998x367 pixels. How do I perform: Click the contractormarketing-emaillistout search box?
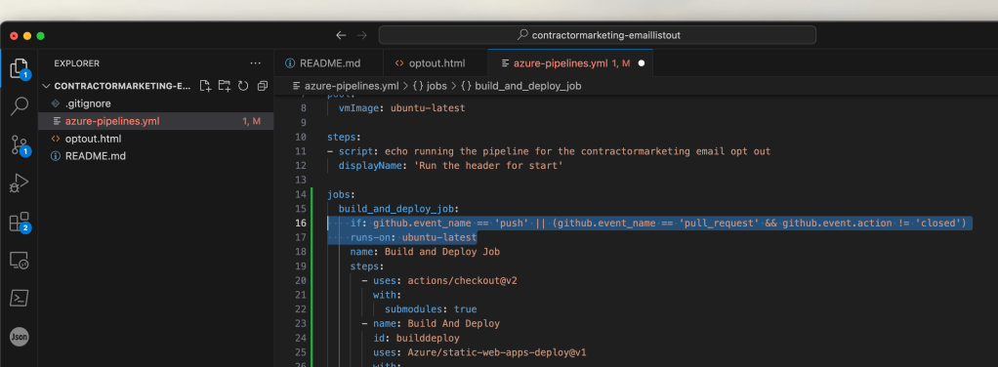tap(597, 35)
